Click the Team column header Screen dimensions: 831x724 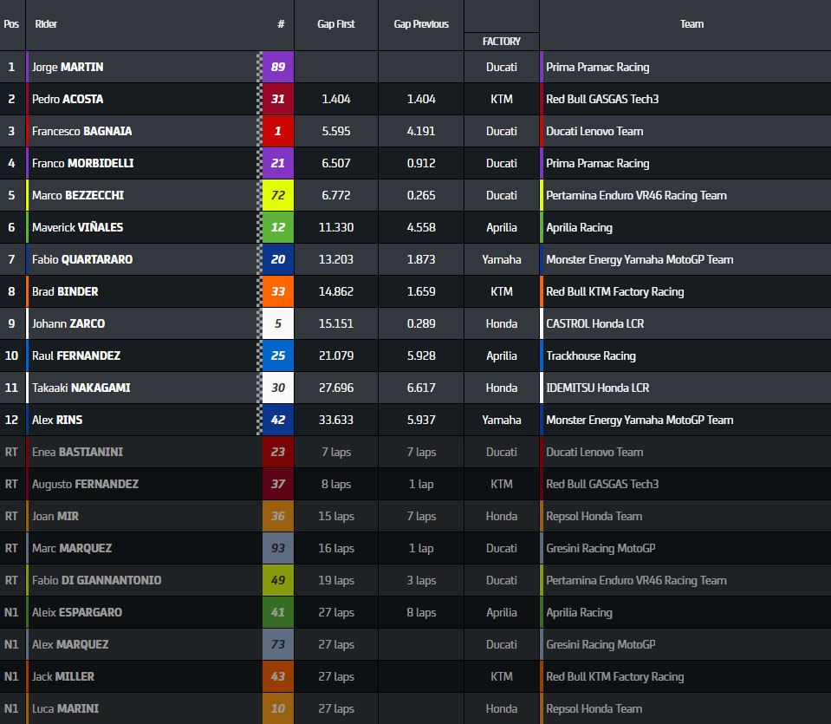(x=691, y=24)
